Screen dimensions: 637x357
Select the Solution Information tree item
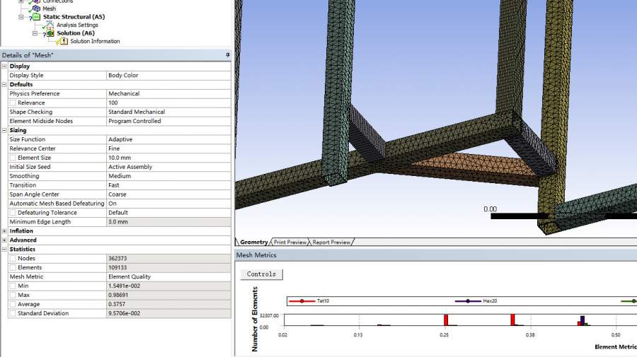95,41
